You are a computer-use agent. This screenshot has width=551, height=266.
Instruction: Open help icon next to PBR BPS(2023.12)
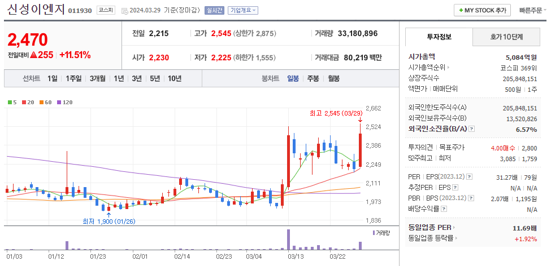pyautogui.click(x=470, y=199)
